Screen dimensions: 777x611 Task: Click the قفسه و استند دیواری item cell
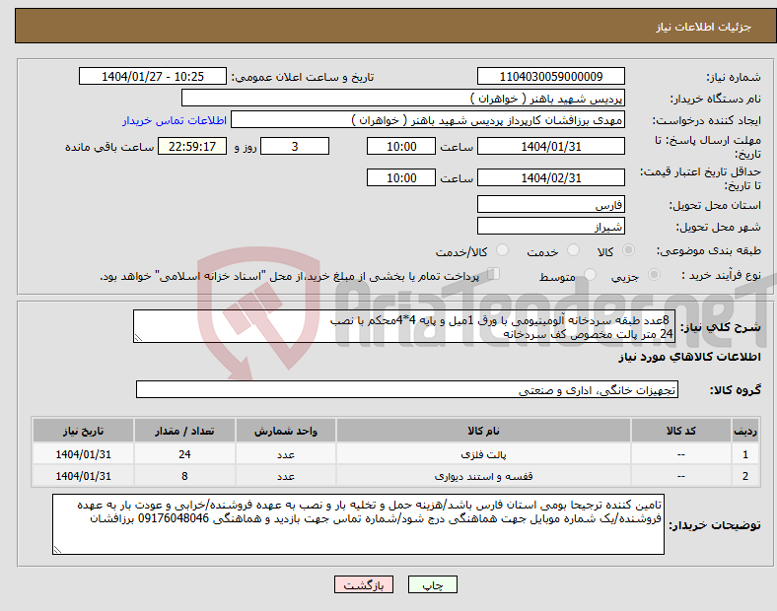coord(483,476)
